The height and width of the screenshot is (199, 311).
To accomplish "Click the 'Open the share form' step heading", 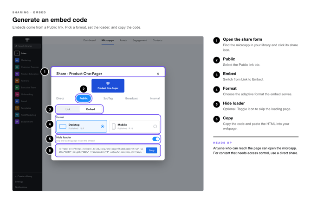I will click(x=242, y=39).
